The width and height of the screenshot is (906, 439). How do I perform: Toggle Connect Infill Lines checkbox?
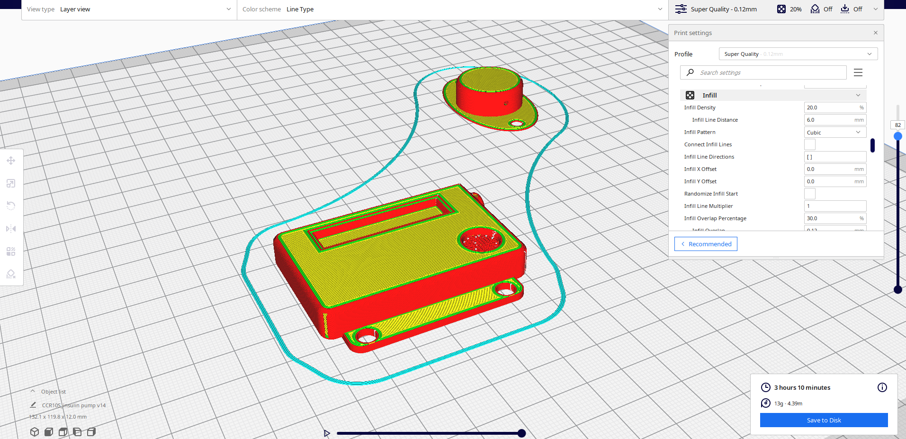810,144
